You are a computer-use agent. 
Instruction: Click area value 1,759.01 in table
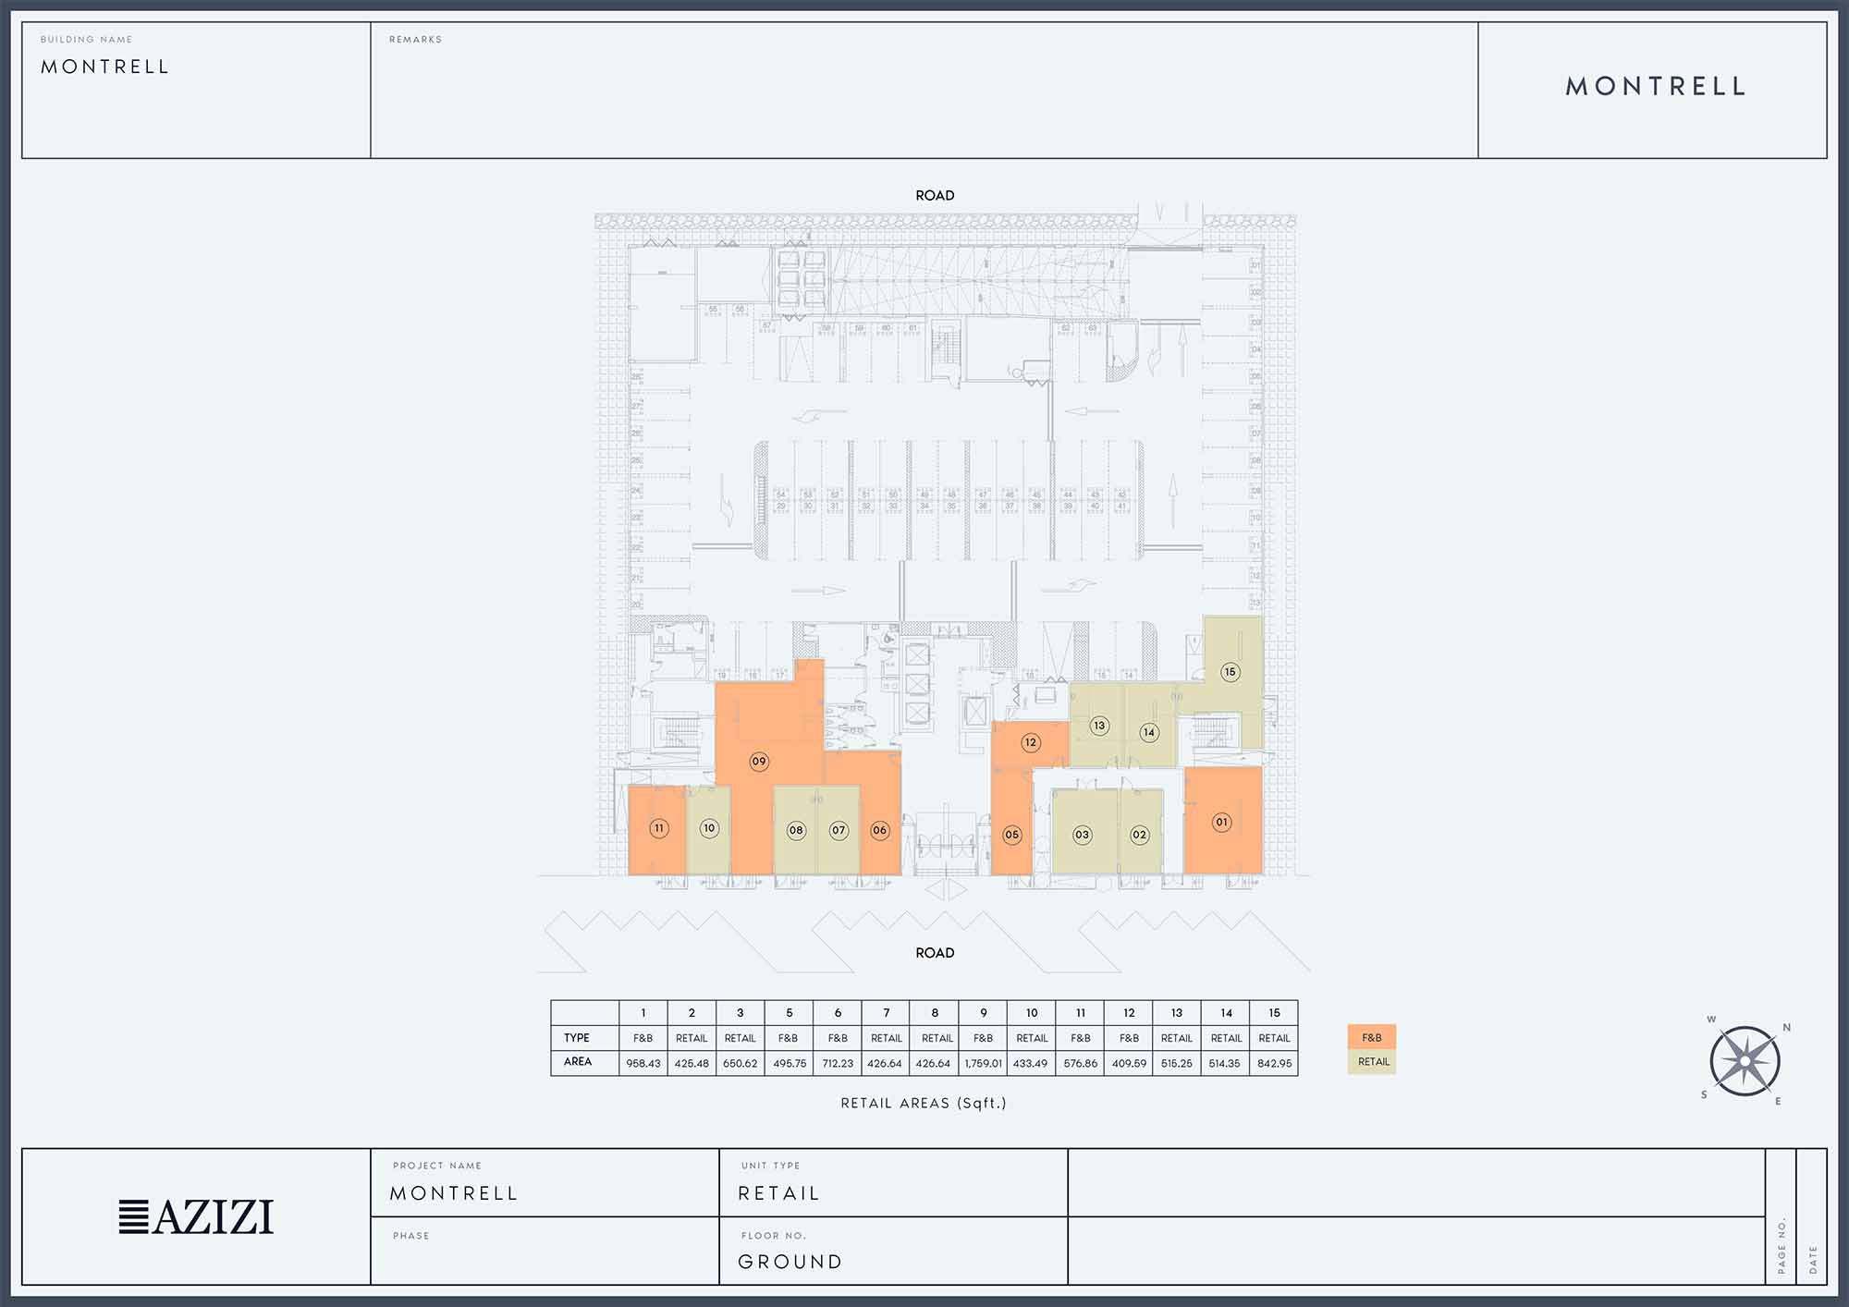983,1063
